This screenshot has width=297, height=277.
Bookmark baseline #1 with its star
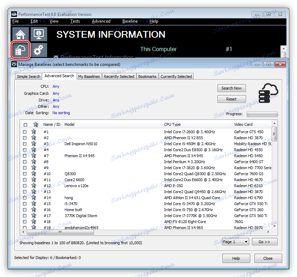pyautogui.click(x=34, y=132)
